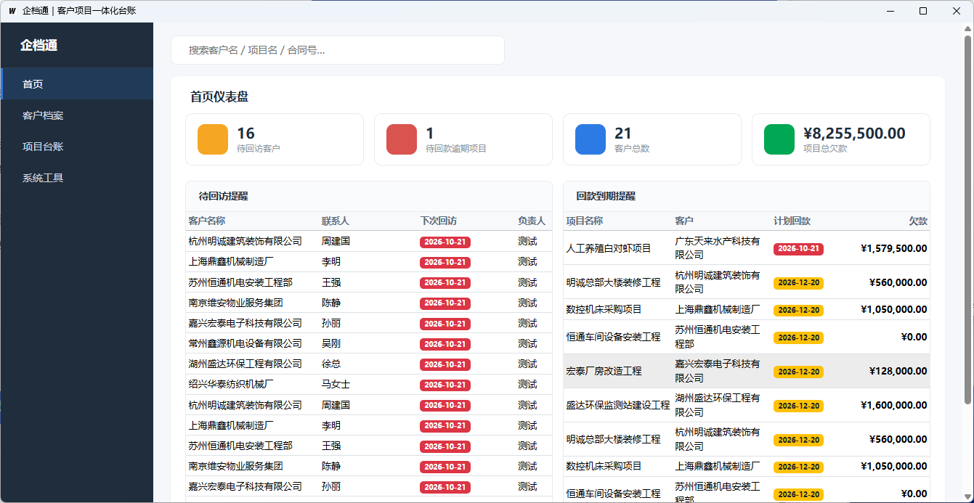Screen dimensions: 974x503
Task: Click the 欠款 column header
Action: pyautogui.click(x=918, y=221)
